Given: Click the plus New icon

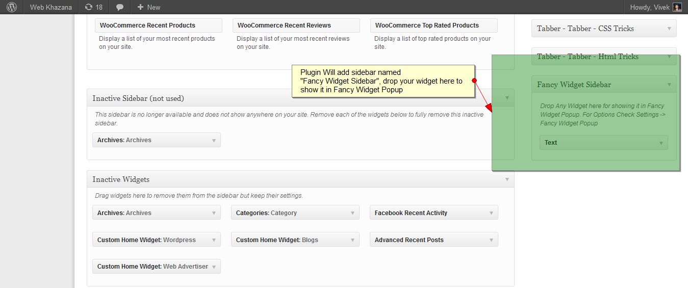Looking at the screenshot, I should 140,7.
